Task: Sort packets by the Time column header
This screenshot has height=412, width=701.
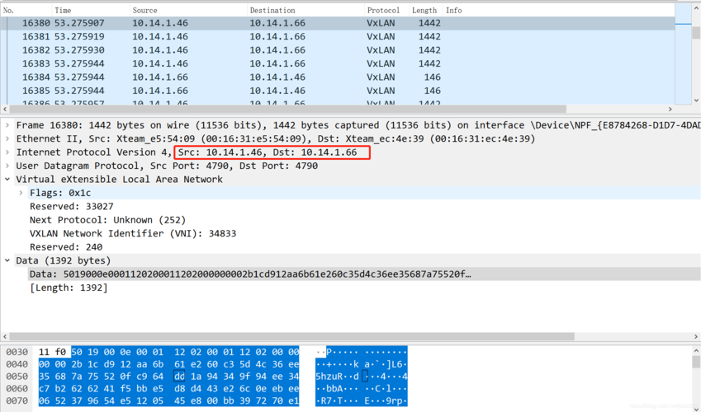Action: (91, 10)
